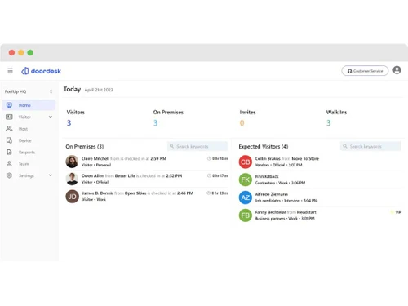Select the Home icon in sidebar
The image size is (408, 306).
click(x=9, y=105)
